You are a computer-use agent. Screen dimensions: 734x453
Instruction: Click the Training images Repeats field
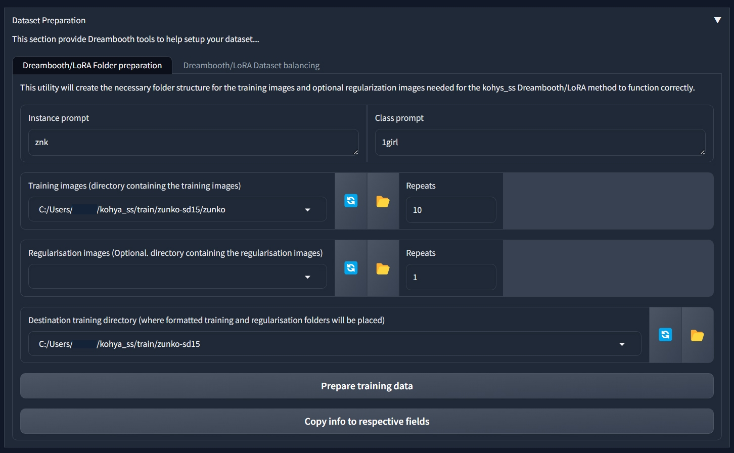pyautogui.click(x=451, y=210)
